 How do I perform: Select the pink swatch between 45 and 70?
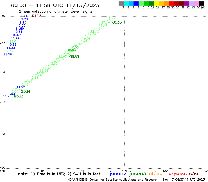(196, 3)
